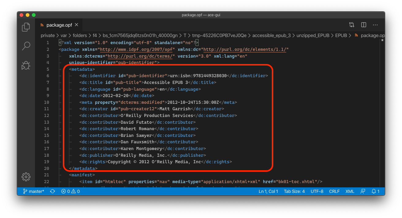Image resolution: width=402 pixels, height=218 pixels.
Task: Click the 'folders' breadcrumb segment
Action: click(80, 36)
